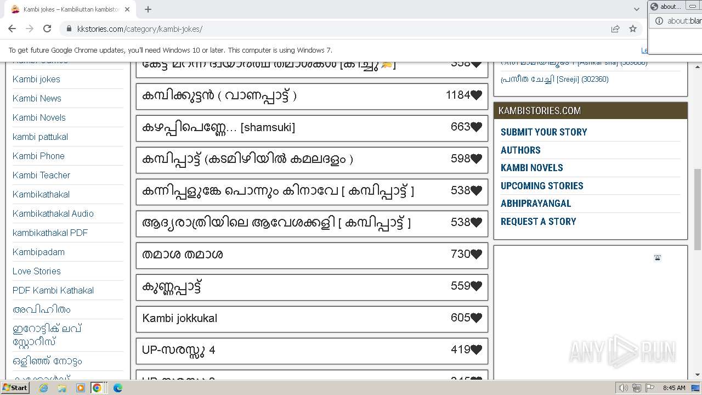The image size is (702, 395).
Task: Open Kambi Phone category link
Action: (x=38, y=156)
